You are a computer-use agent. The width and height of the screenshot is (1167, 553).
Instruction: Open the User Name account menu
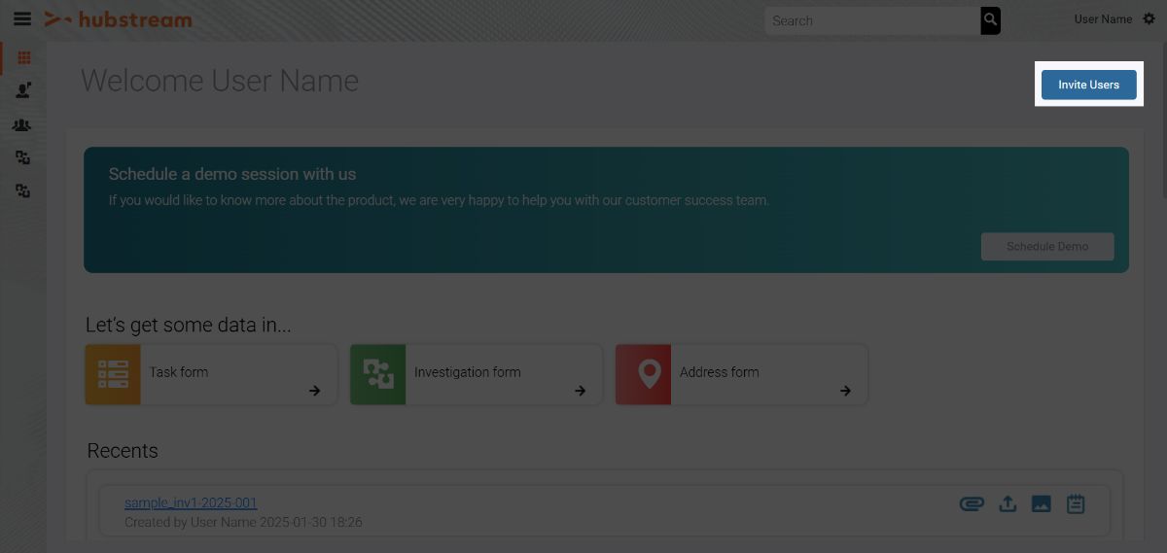click(1103, 19)
